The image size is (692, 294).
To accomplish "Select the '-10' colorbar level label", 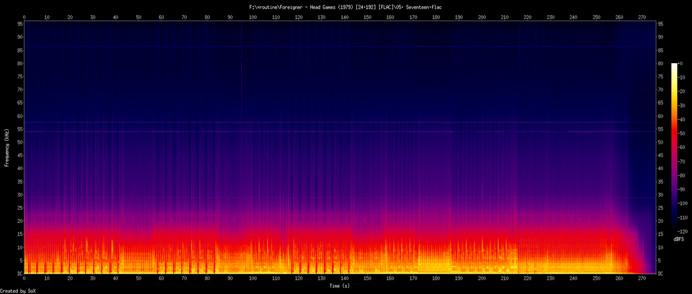I will (x=682, y=77).
